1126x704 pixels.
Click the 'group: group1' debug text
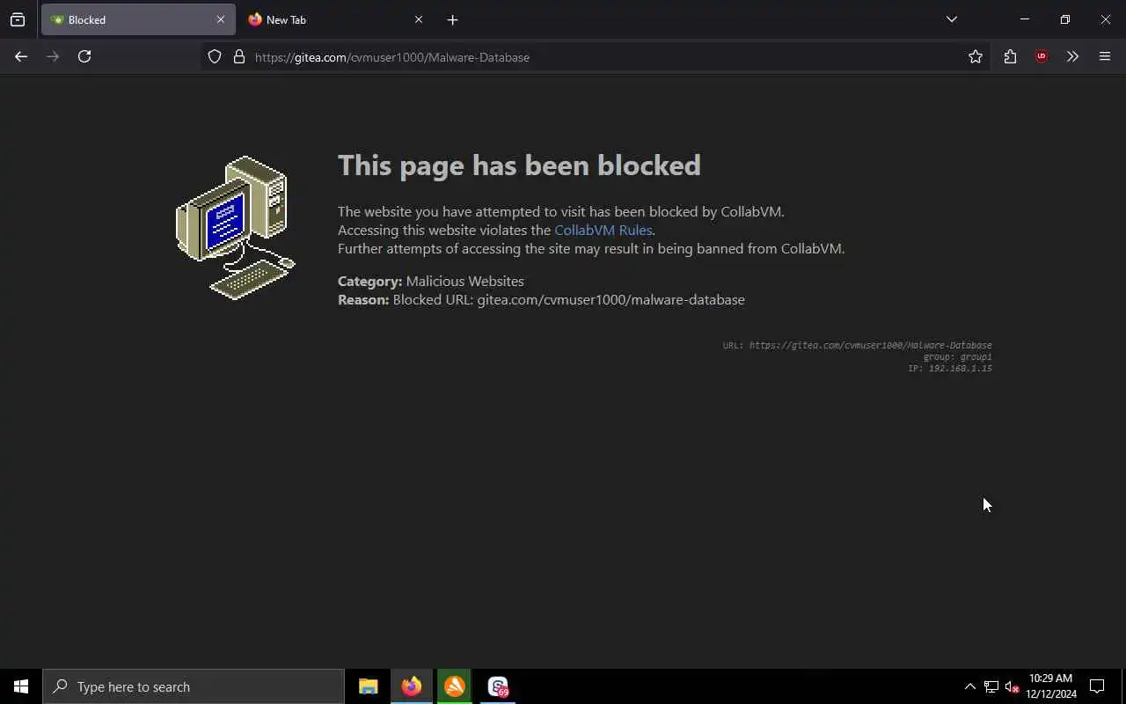pos(957,356)
